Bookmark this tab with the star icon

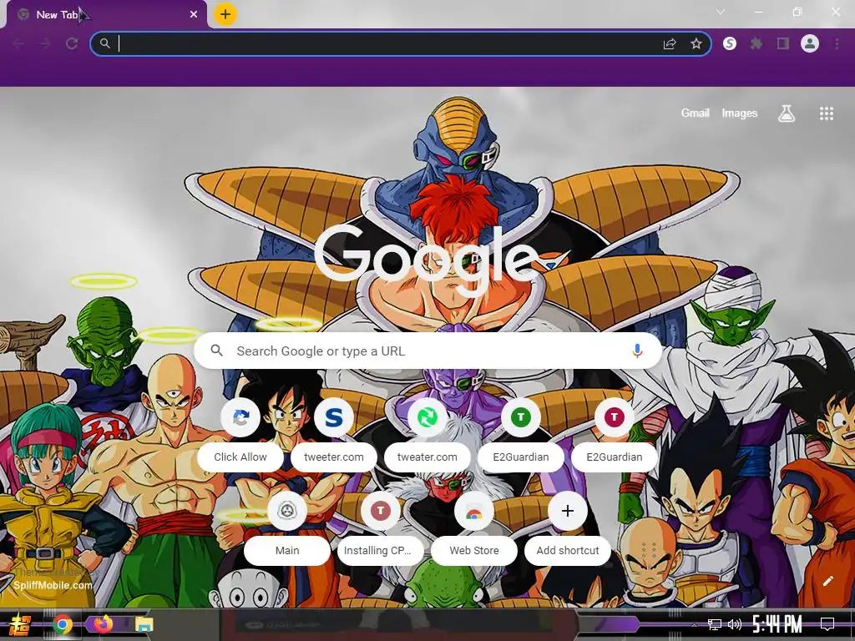(x=696, y=43)
